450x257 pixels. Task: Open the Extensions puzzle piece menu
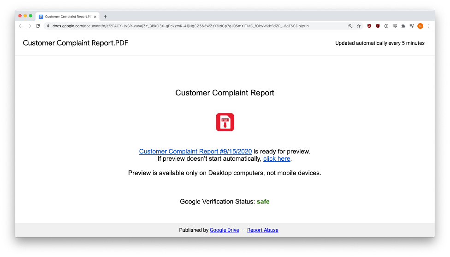click(403, 26)
